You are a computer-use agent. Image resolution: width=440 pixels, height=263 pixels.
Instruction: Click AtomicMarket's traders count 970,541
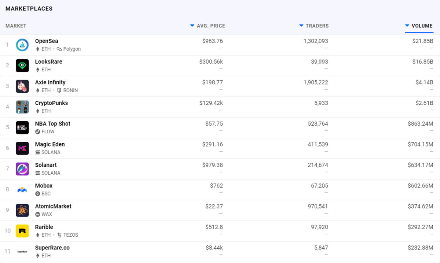click(318, 206)
